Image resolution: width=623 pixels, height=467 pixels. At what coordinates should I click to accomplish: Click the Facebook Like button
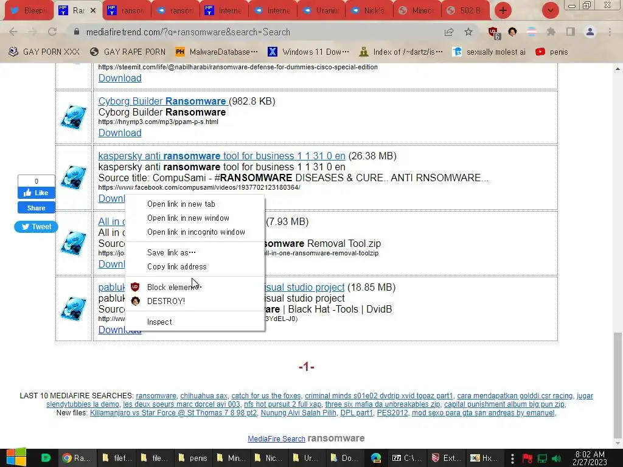pos(36,193)
